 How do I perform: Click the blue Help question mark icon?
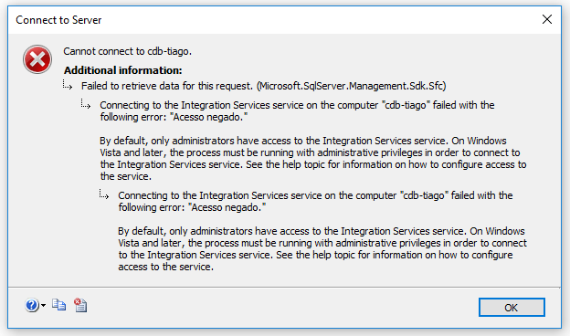pyautogui.click(x=32, y=305)
